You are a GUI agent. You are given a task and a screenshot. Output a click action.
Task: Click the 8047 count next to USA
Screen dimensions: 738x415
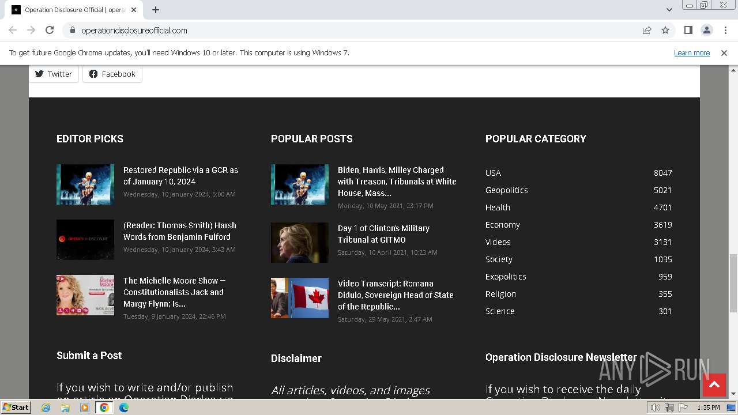coord(663,173)
